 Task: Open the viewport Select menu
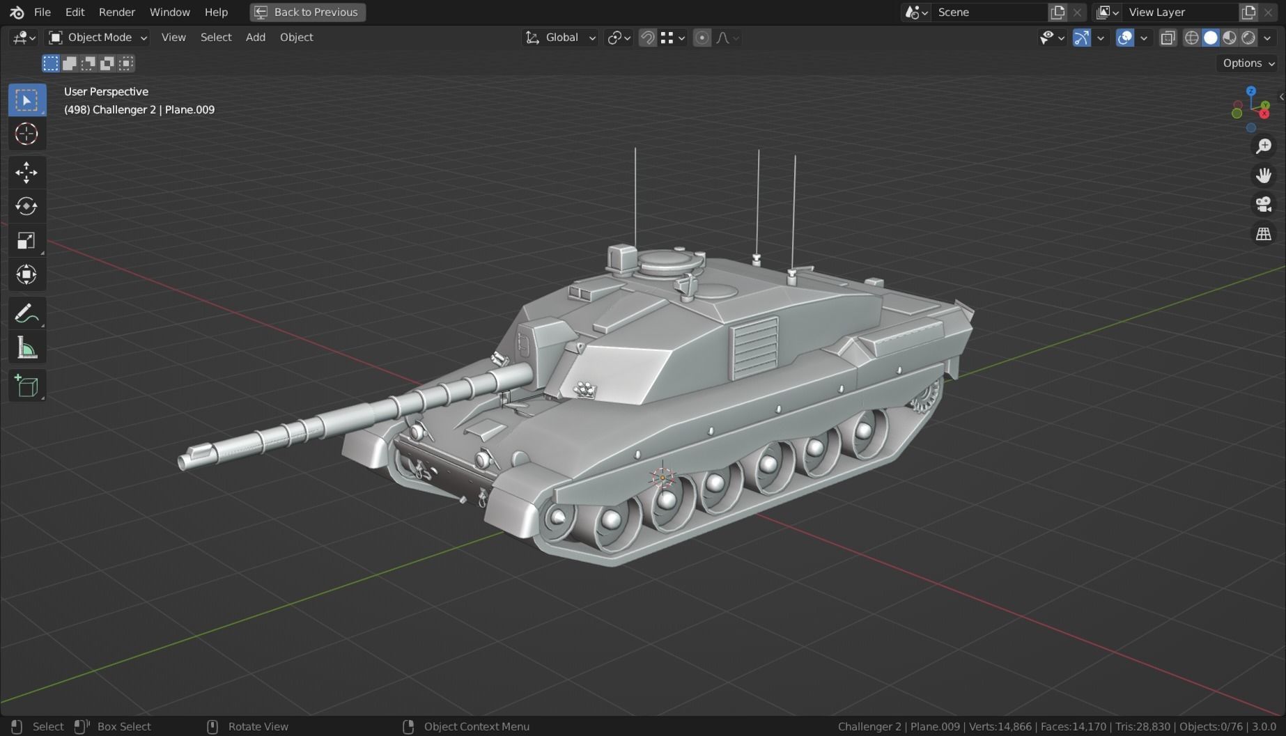coord(216,38)
